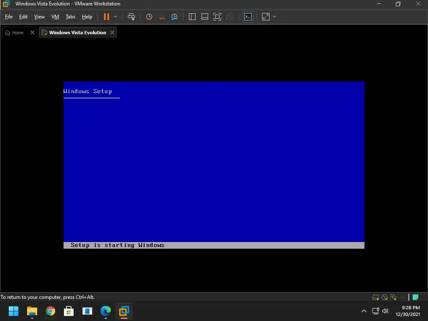This screenshot has height=321, width=428.
Task: Open the View menu
Action: (39, 17)
